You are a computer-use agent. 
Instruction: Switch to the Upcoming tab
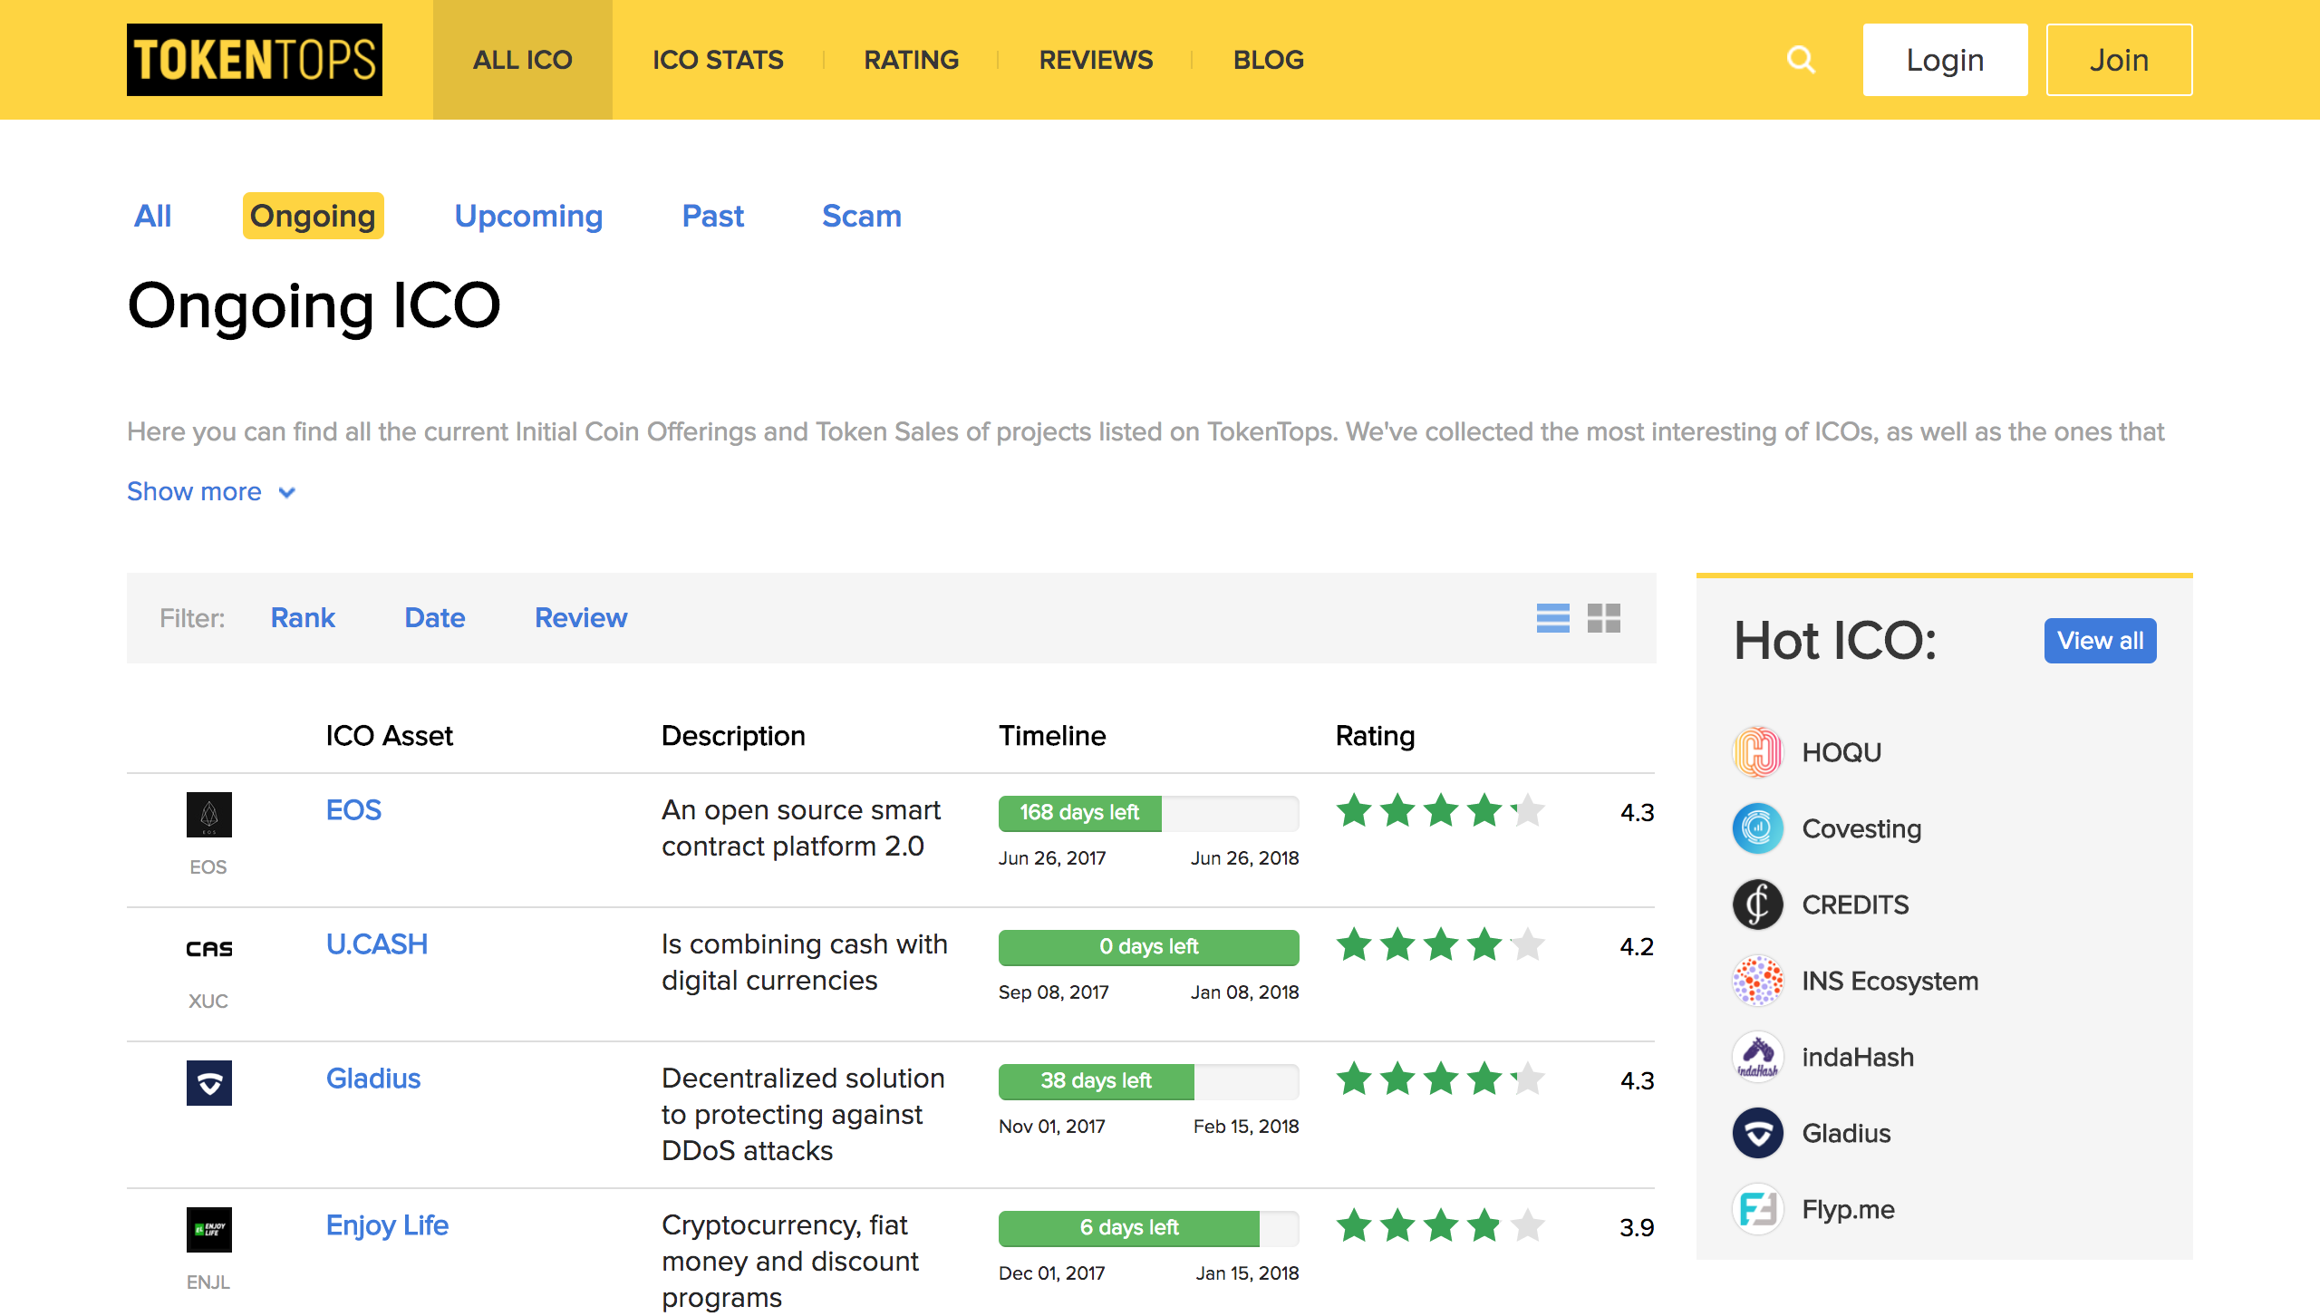528,216
